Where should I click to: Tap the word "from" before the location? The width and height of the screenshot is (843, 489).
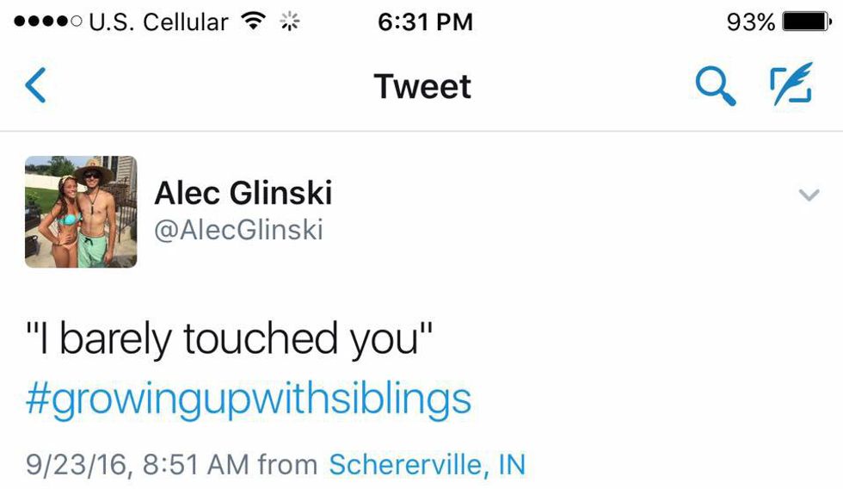(x=287, y=465)
